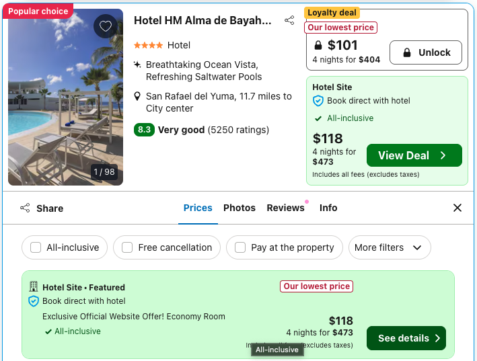Tick the Free cancellation checkbox
This screenshot has width=477, height=361.
[x=127, y=247]
